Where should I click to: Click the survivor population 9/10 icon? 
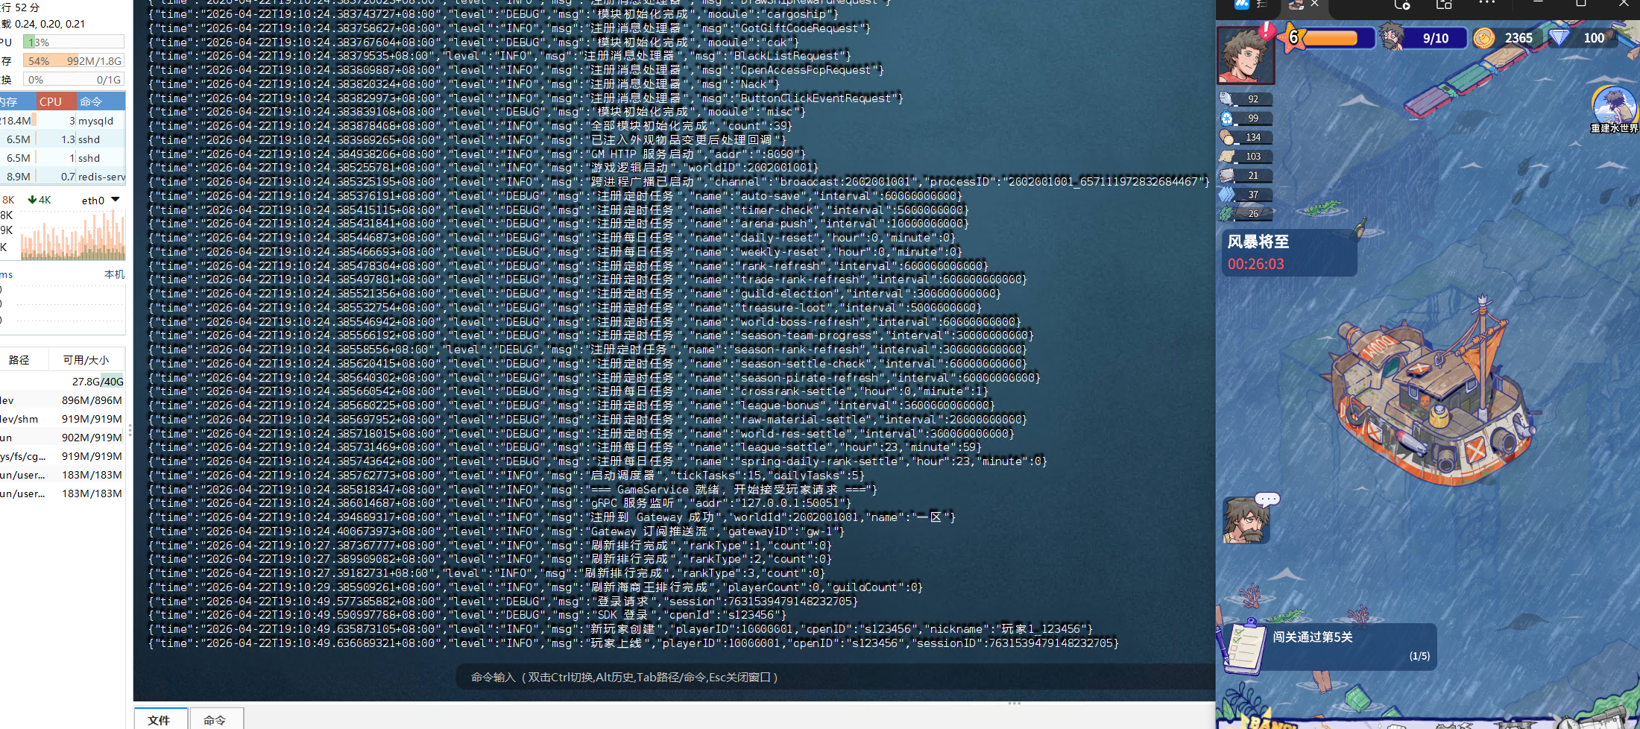pos(1392,37)
